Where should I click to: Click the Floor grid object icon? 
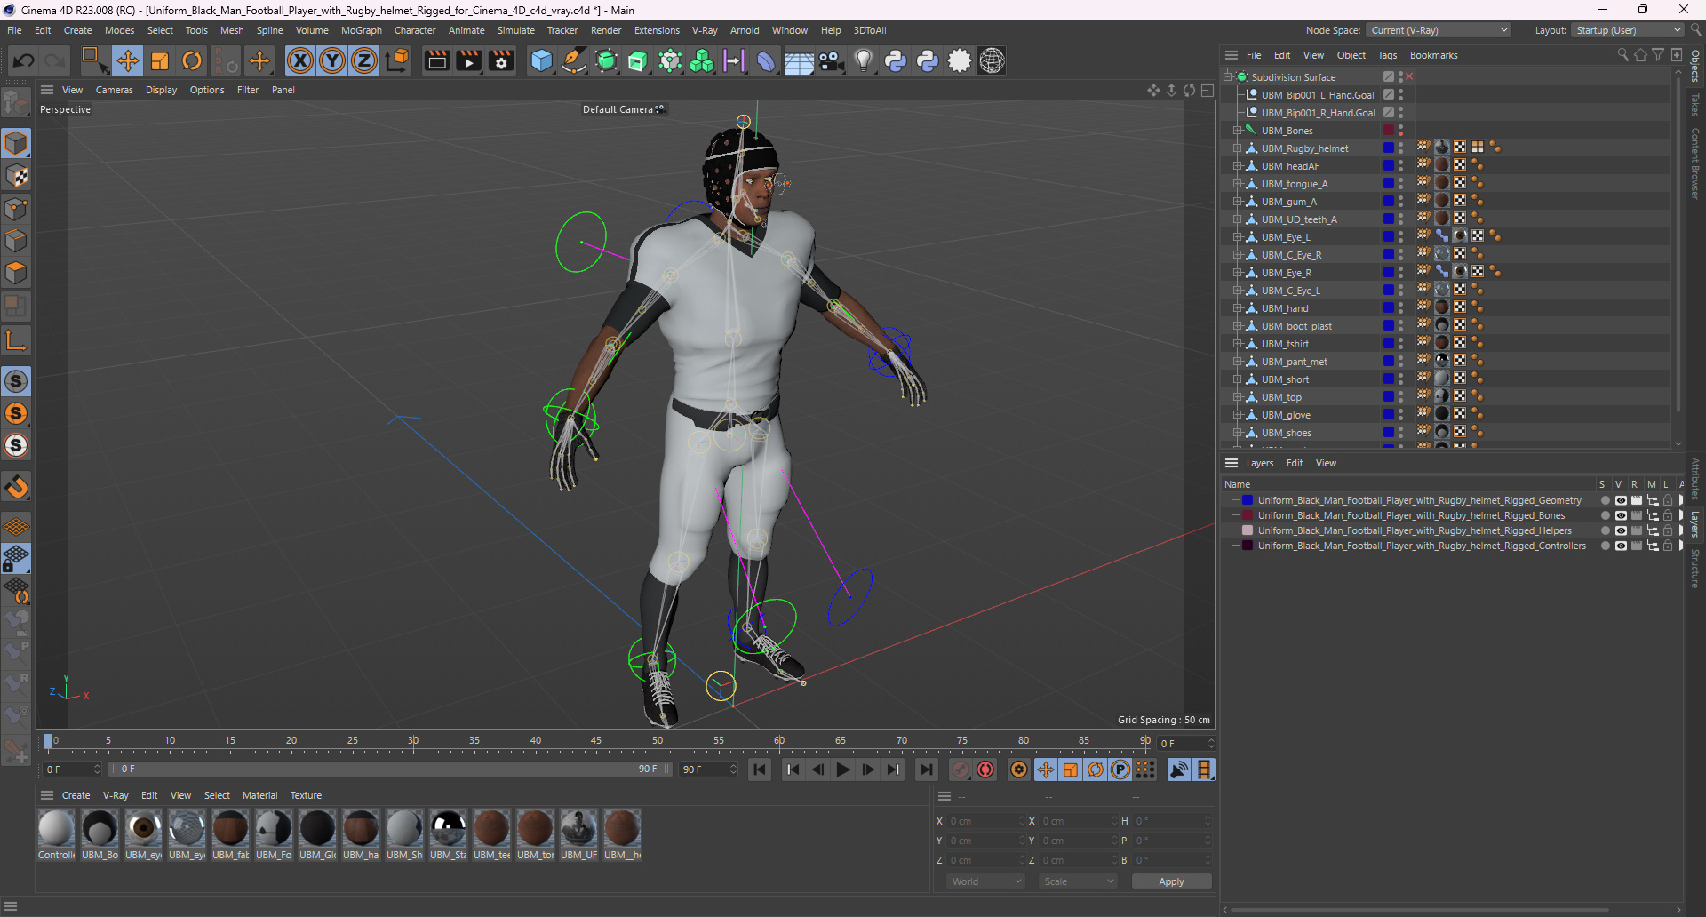(799, 60)
